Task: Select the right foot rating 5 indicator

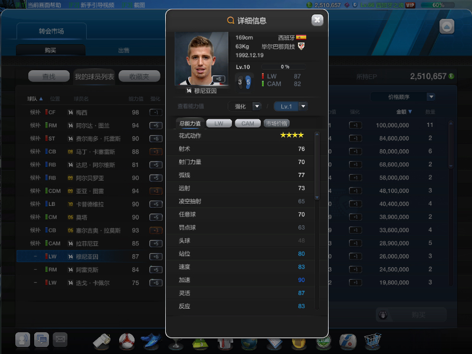Action: [248, 82]
